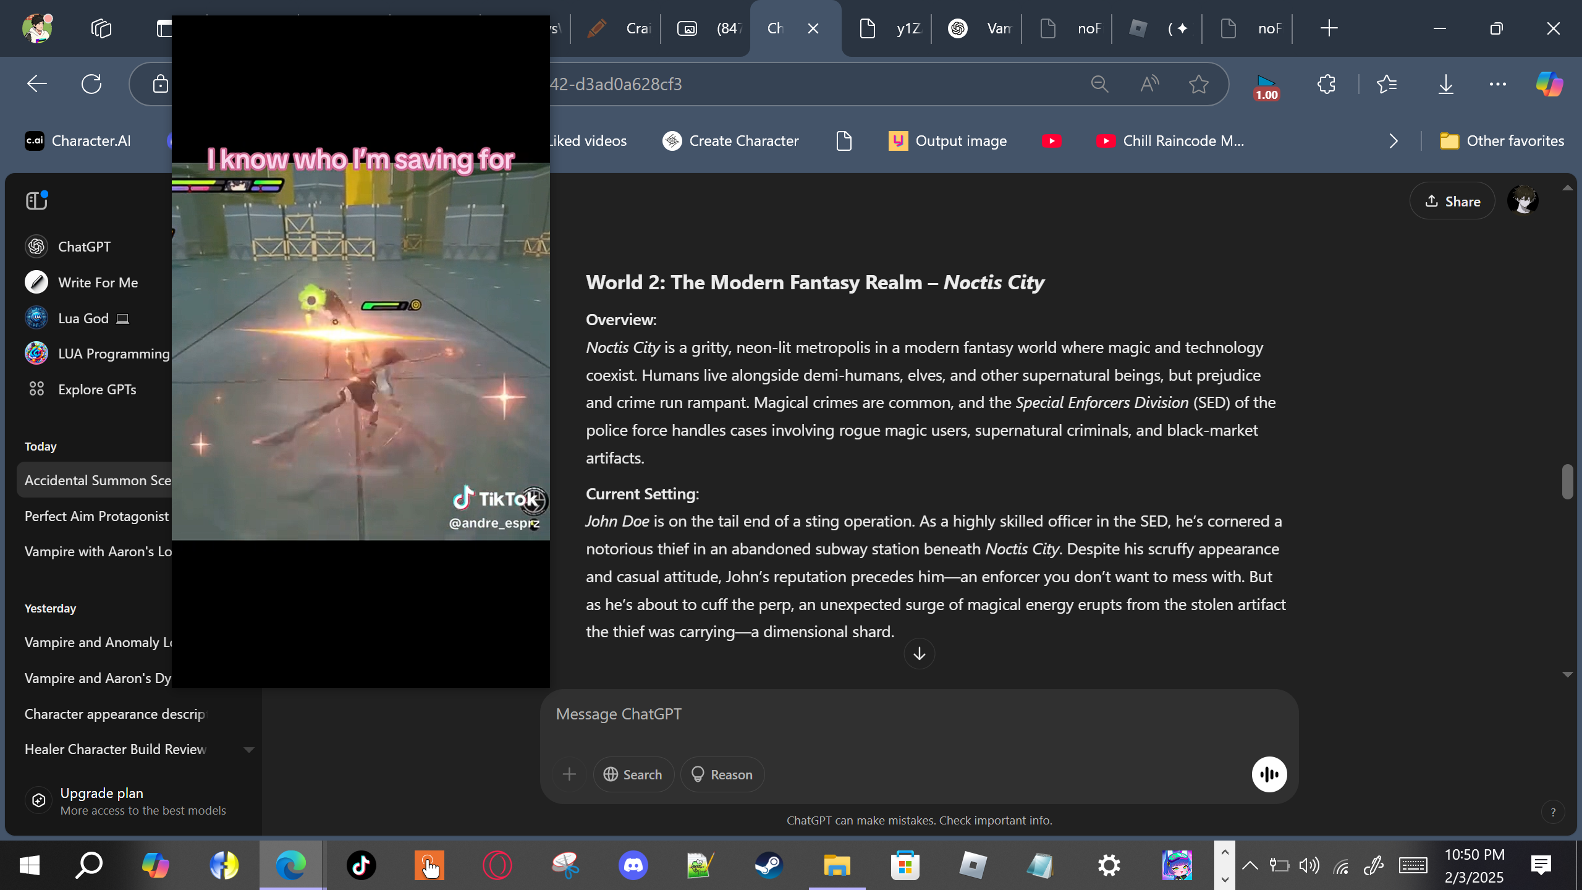Refresh the page
This screenshot has width=1582, height=890.
click(x=91, y=84)
